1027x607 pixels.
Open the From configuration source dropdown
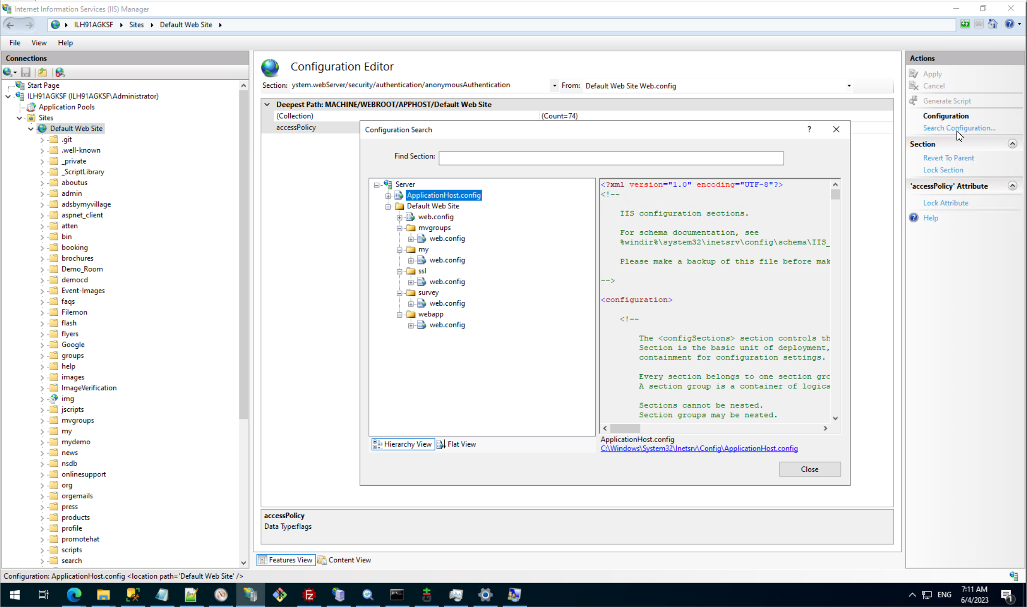(849, 86)
